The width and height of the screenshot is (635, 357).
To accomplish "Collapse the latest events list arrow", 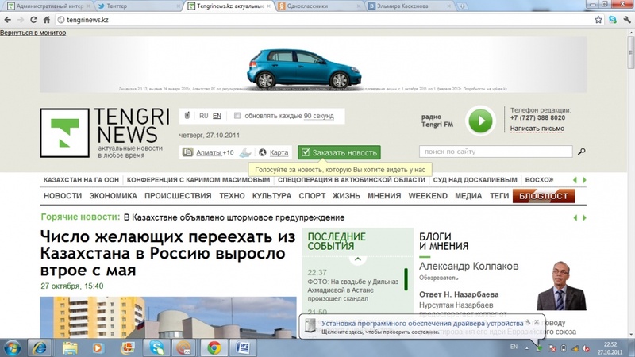I will pos(357,259).
